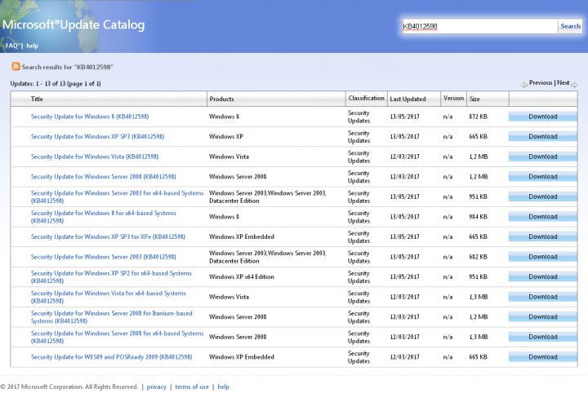Download Windows Server 2008 (KB4012598) 1,2 MB update
Screen dimensions: 588x393
coord(542,177)
